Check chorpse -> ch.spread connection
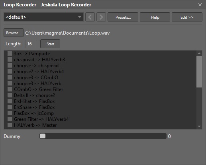Image resolution: width=206 pixels, height=165 pixels. [10, 66]
